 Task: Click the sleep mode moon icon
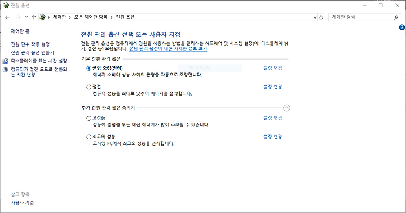point(6,70)
